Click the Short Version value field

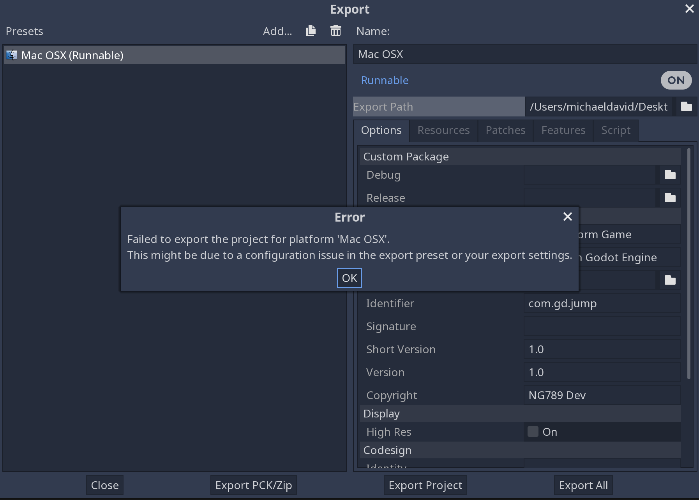(x=602, y=349)
